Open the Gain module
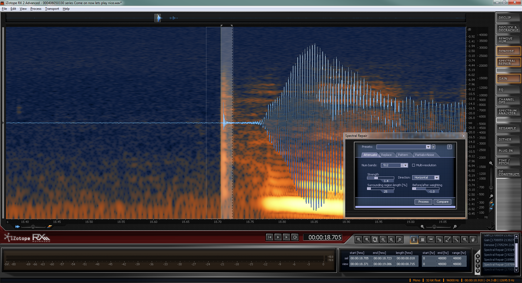 [508, 79]
